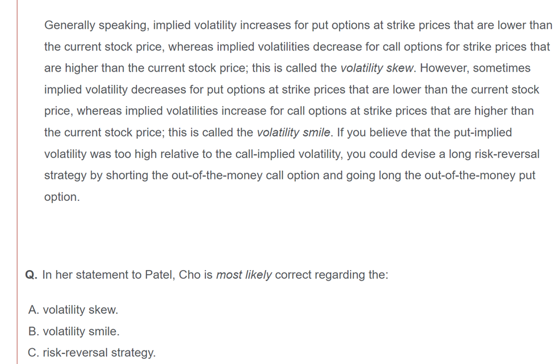
Task: Click the italic term 'volatility smile' in the passage
Action: tap(294, 133)
